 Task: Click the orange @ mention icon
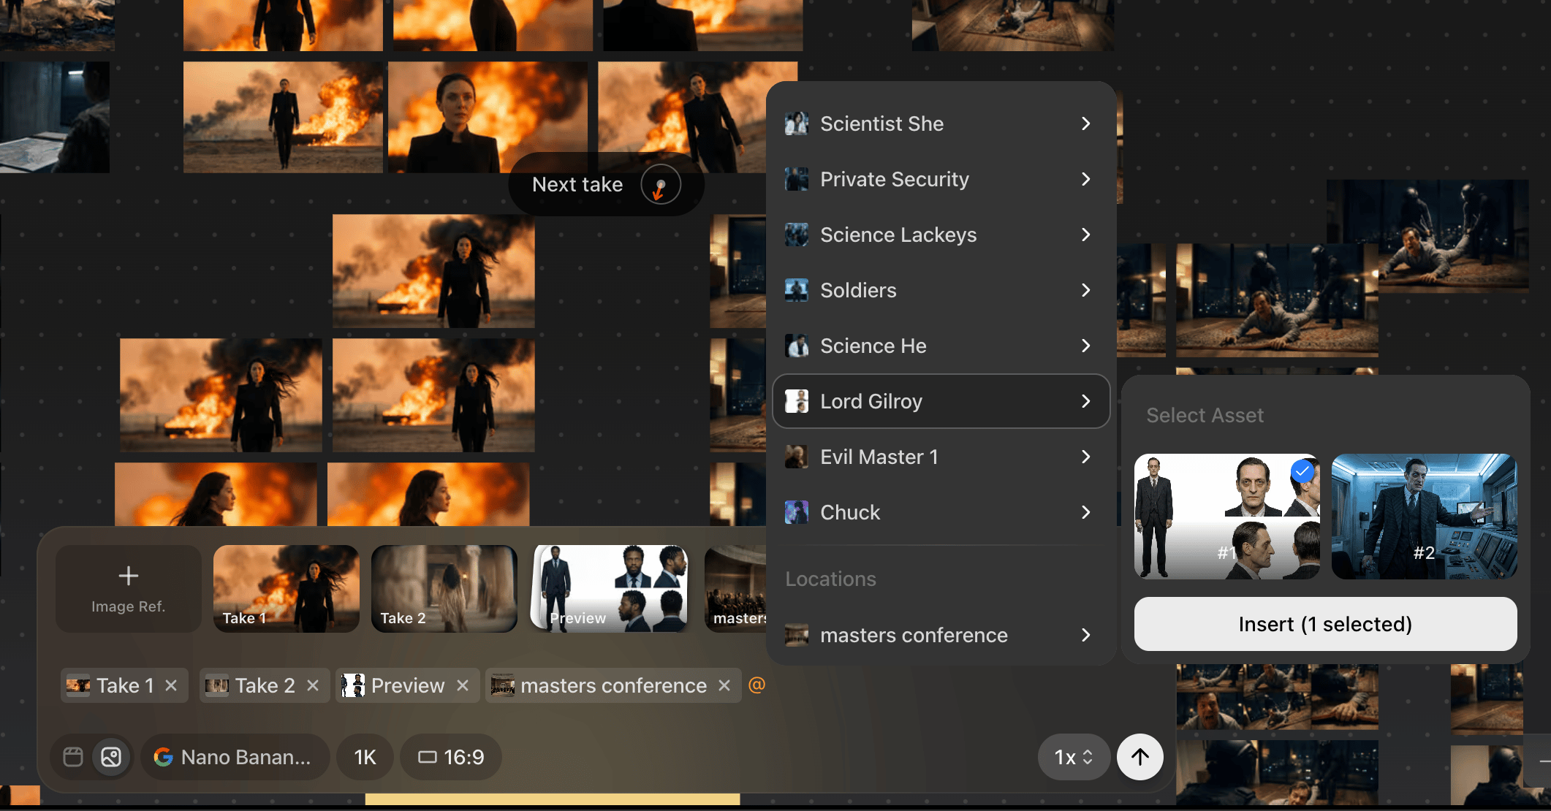point(757,685)
